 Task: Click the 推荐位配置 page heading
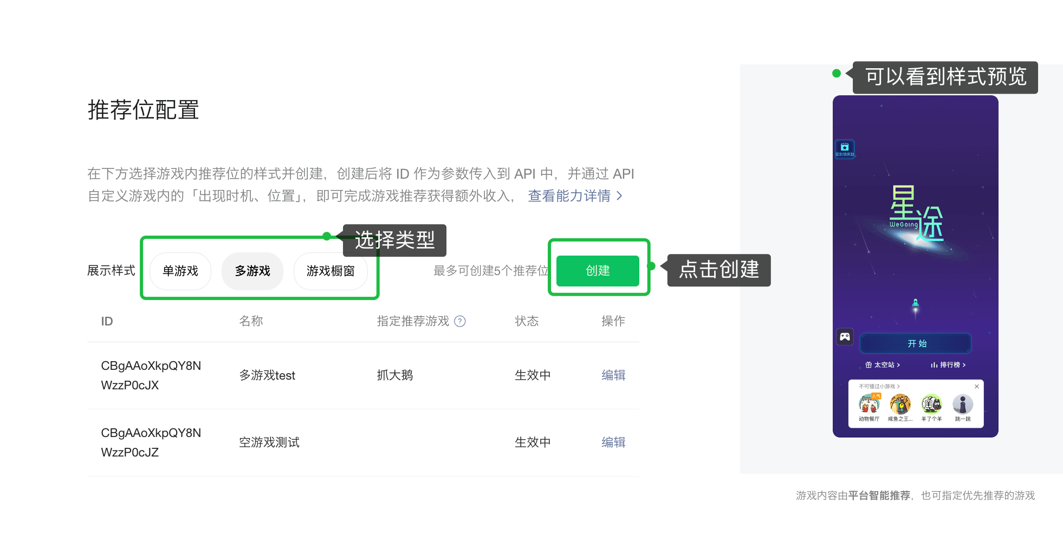pos(144,110)
